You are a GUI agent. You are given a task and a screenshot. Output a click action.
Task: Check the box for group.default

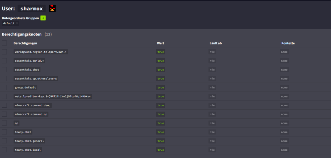tap(4, 87)
